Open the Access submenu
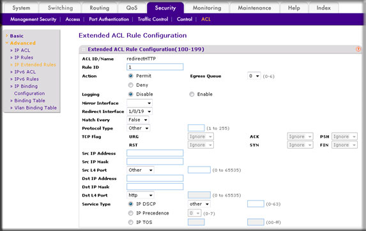Screen dimensions: 366x231 73,19
